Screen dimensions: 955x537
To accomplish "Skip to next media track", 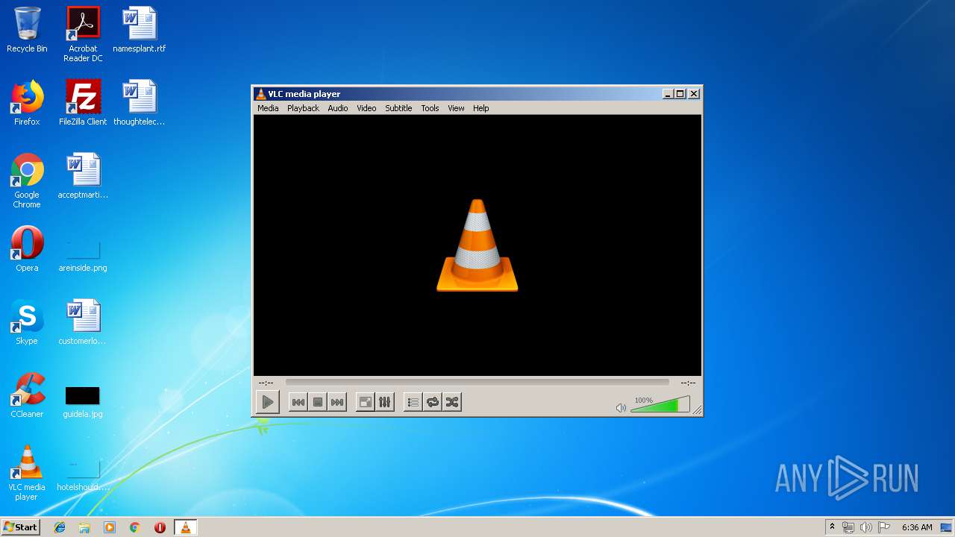I will point(337,402).
